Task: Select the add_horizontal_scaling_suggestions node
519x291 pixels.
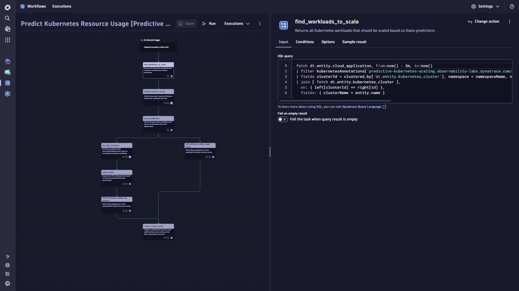Action: (117, 205)
